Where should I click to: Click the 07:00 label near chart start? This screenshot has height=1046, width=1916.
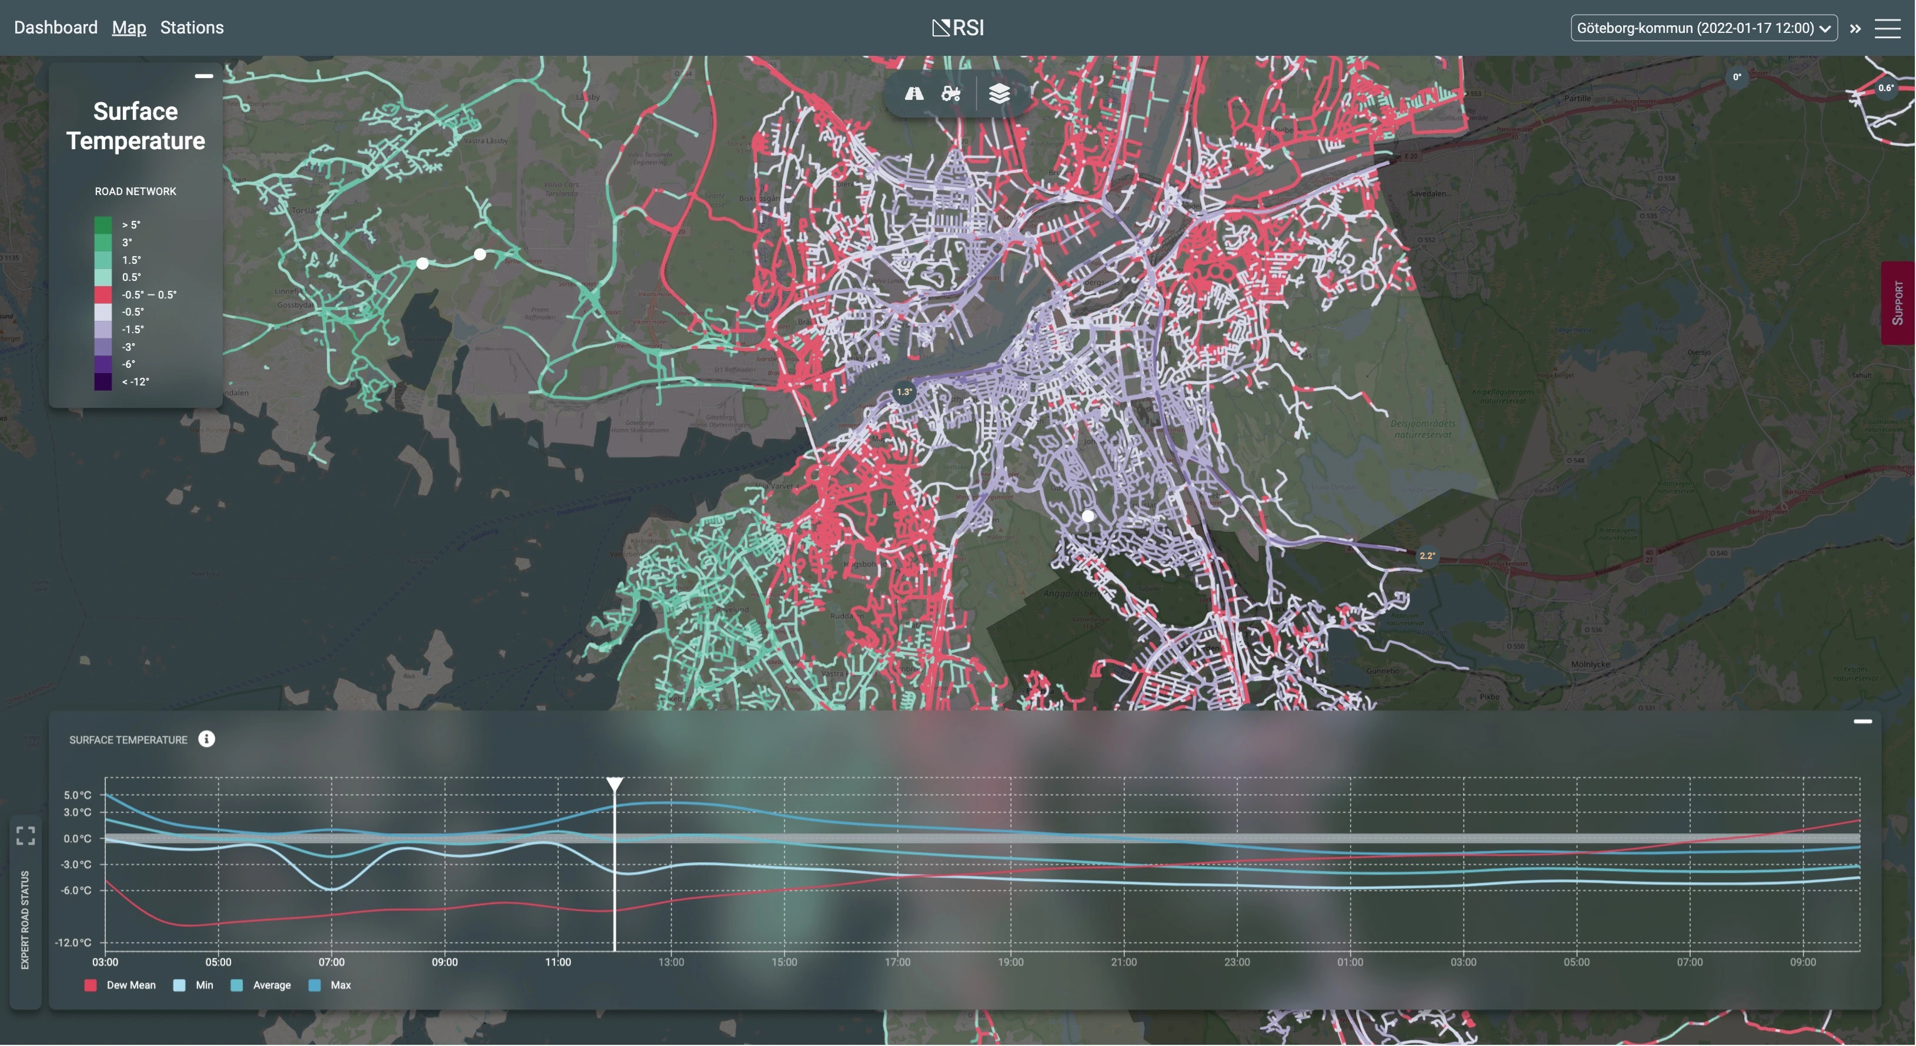[332, 962]
